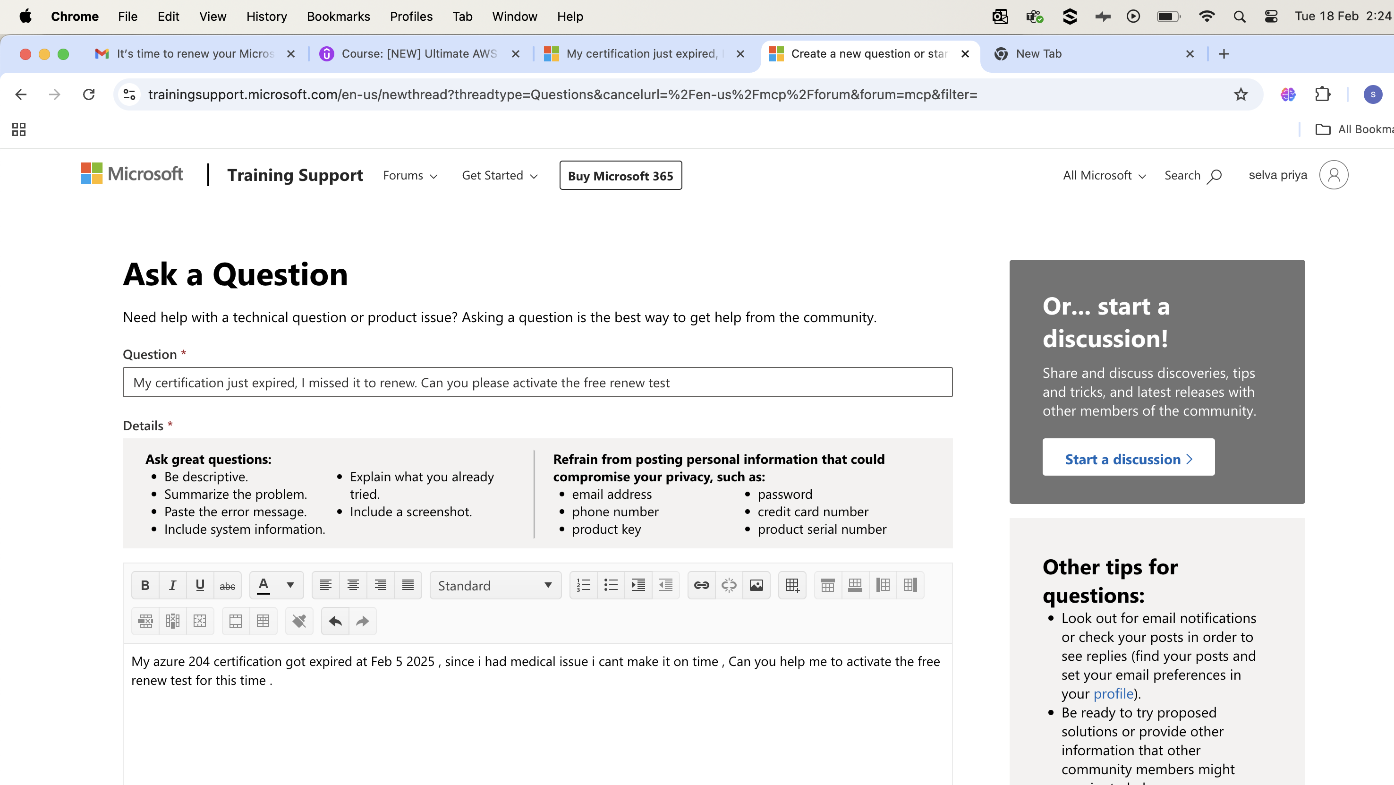
Task: Insert a hyperlink with the link icon
Action: (701, 585)
